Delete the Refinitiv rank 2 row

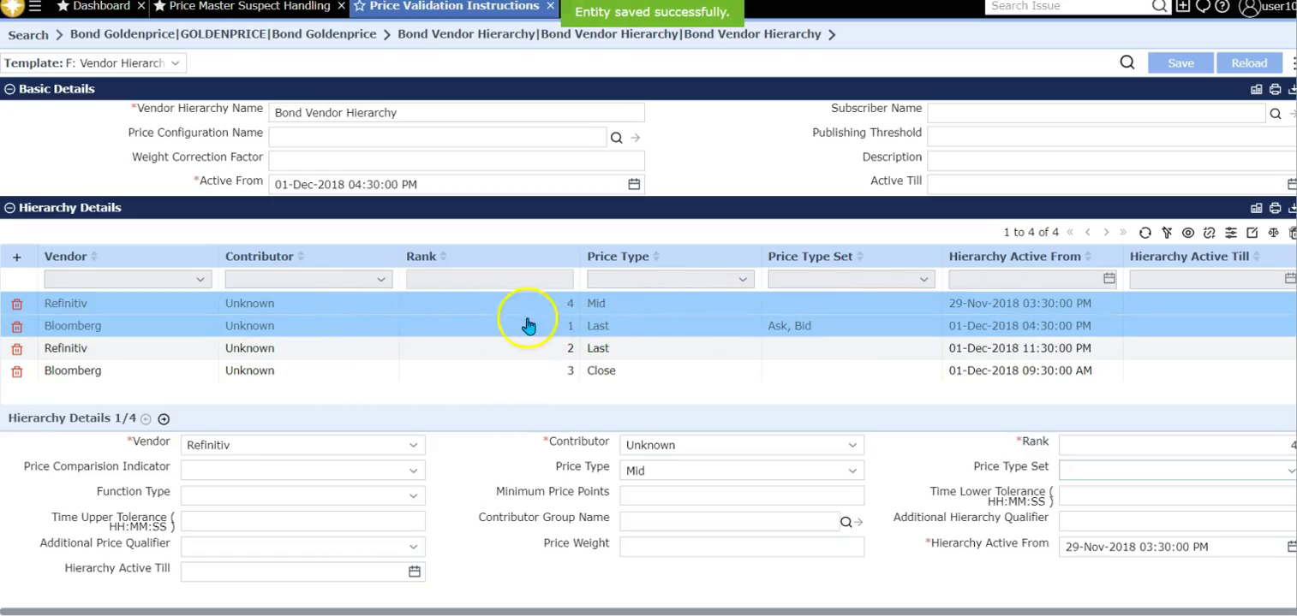[x=17, y=349]
